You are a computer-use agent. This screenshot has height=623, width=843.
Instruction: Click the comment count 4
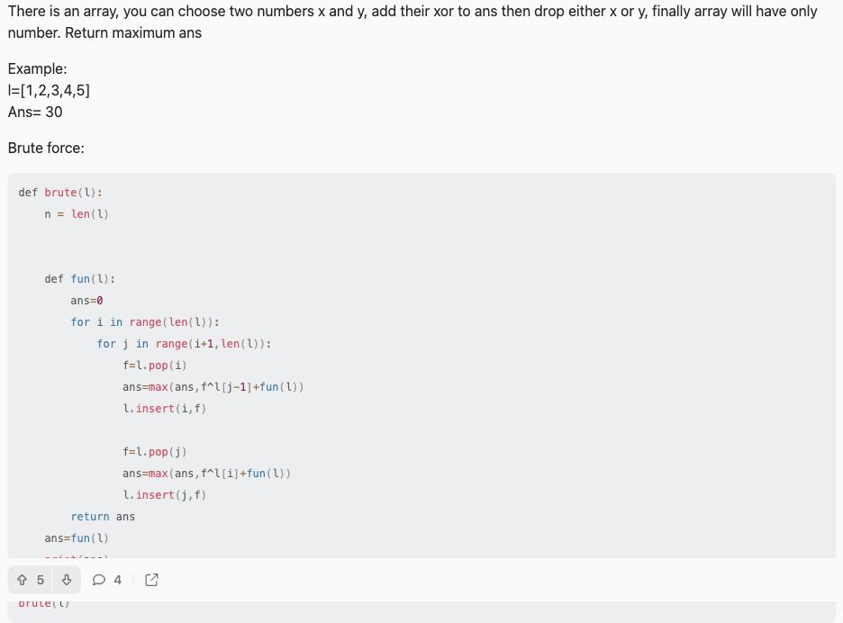(117, 580)
